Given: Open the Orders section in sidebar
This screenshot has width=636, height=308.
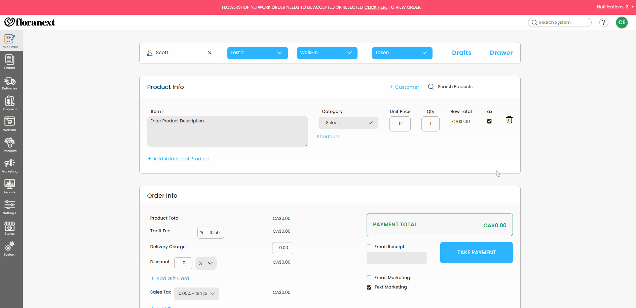Looking at the screenshot, I should tap(9, 62).
